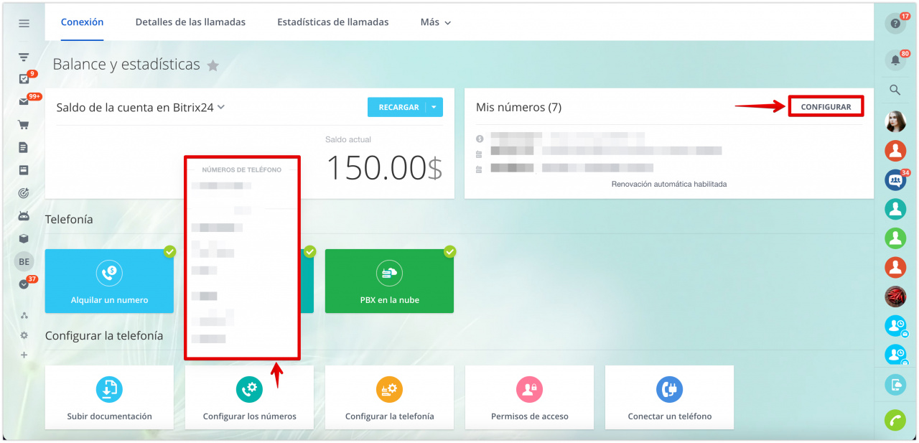Open the feed filter icon in sidebar
The image size is (919, 443).
[x=24, y=57]
